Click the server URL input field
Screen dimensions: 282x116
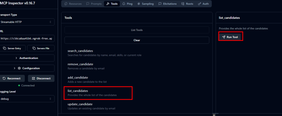coord(27,39)
